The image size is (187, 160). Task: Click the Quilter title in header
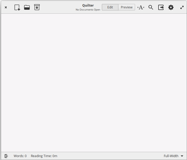(x=88, y=5)
